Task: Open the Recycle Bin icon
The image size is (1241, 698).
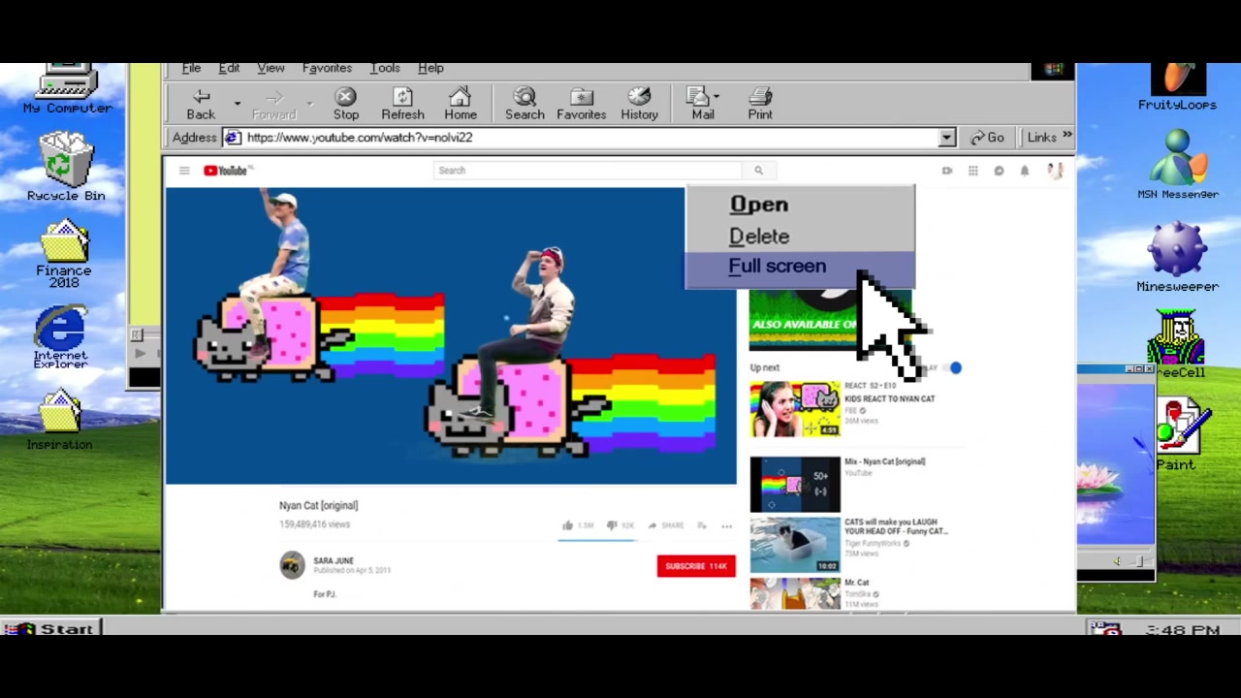Action: [x=65, y=166]
